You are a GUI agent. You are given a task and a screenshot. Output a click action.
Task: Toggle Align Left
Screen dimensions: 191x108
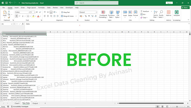45,16
